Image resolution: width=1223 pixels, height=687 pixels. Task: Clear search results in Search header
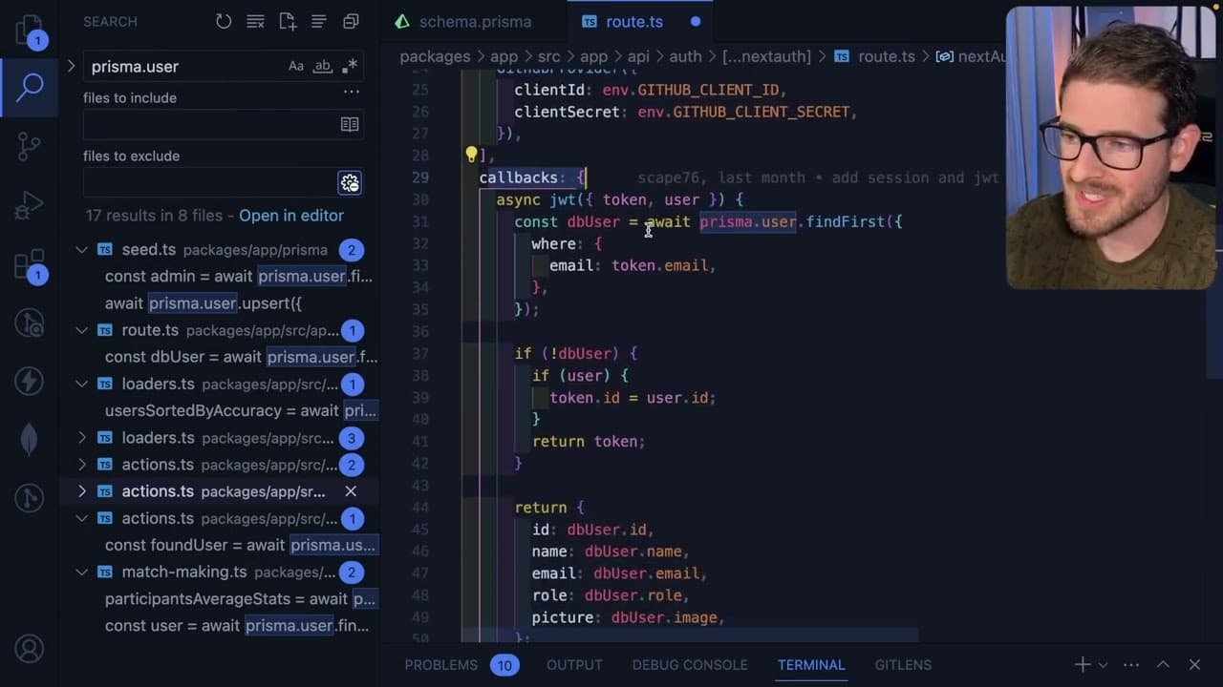(255, 21)
